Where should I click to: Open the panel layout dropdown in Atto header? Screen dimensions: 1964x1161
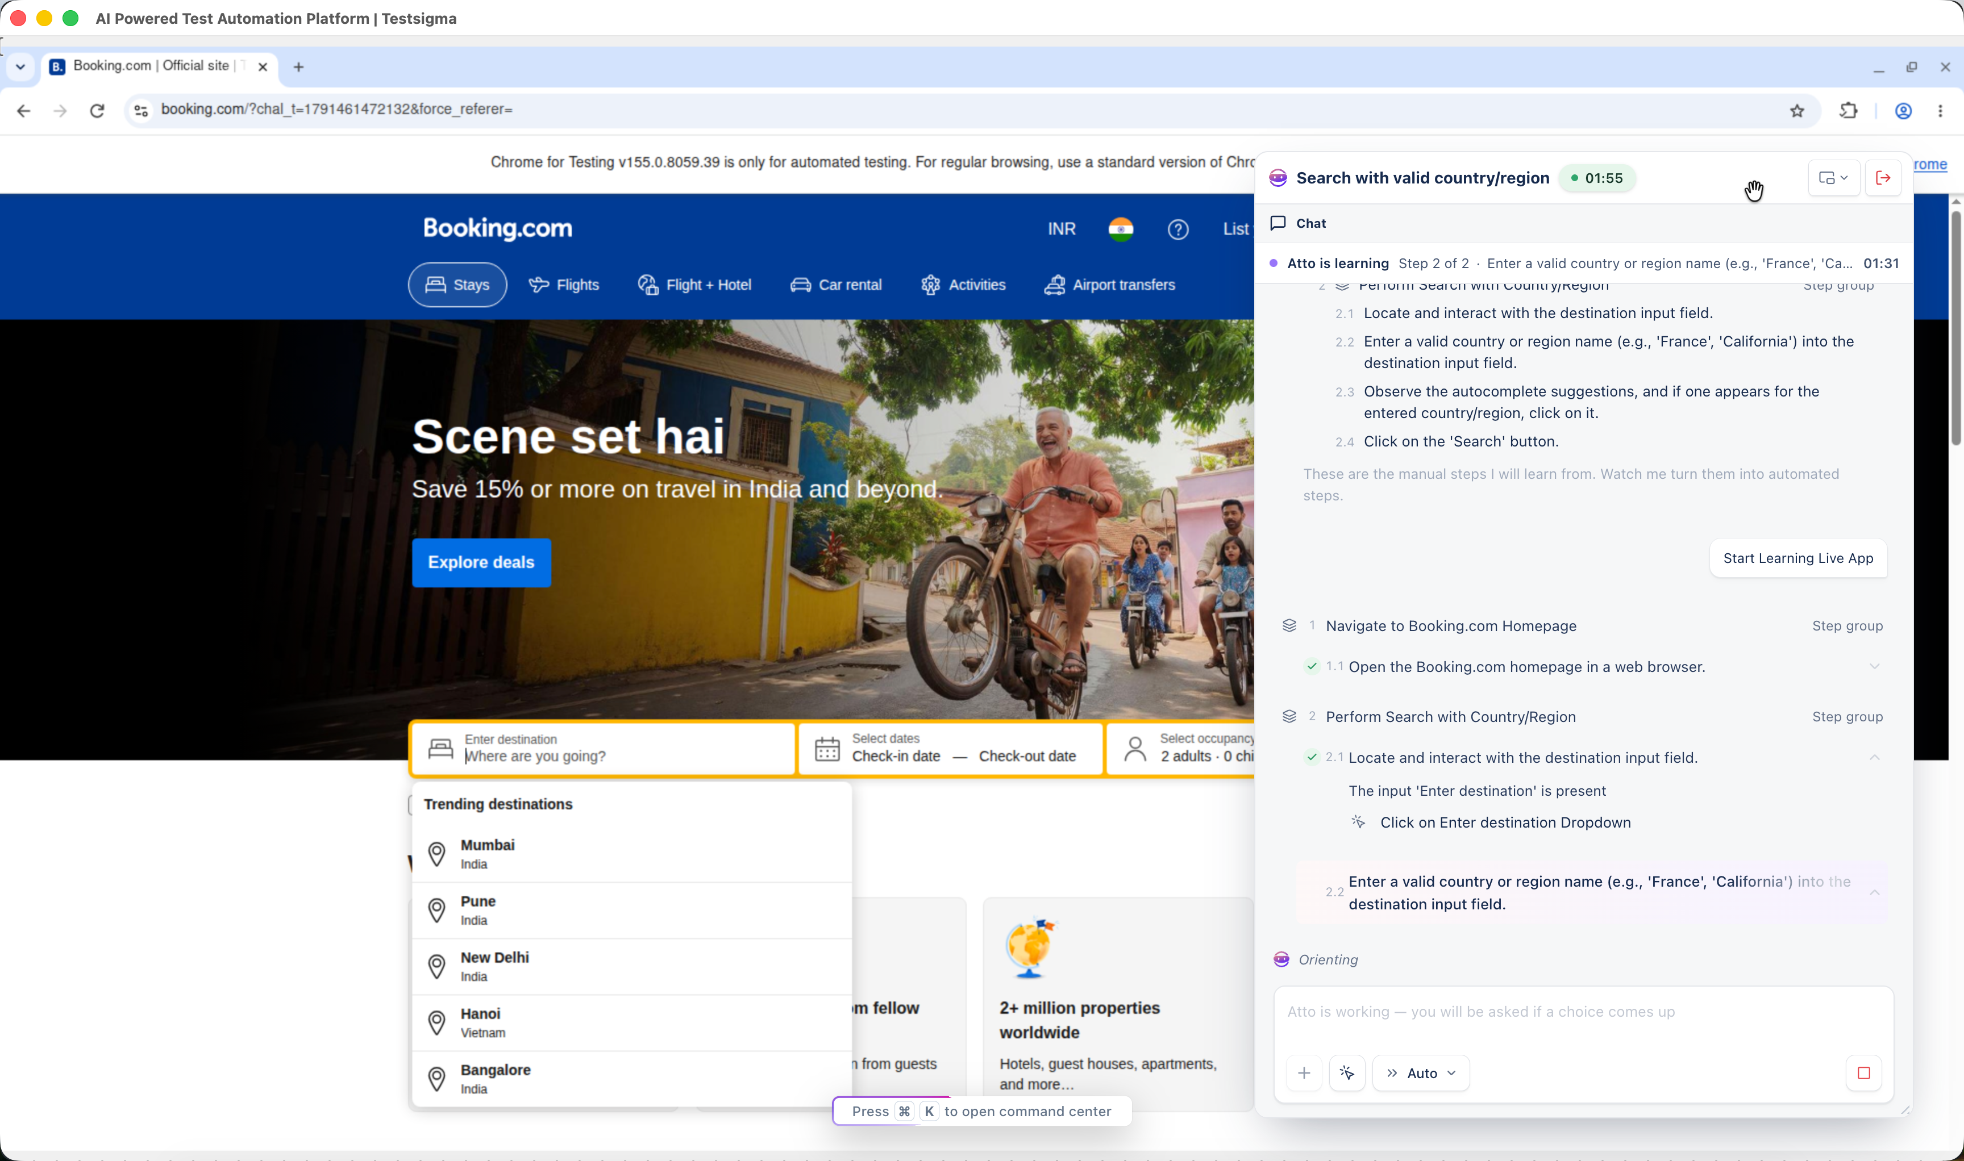coord(1833,178)
